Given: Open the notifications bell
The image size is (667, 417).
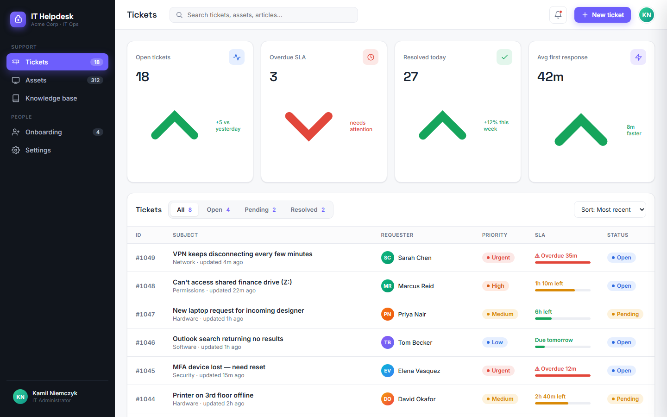Looking at the screenshot, I should coord(558,15).
